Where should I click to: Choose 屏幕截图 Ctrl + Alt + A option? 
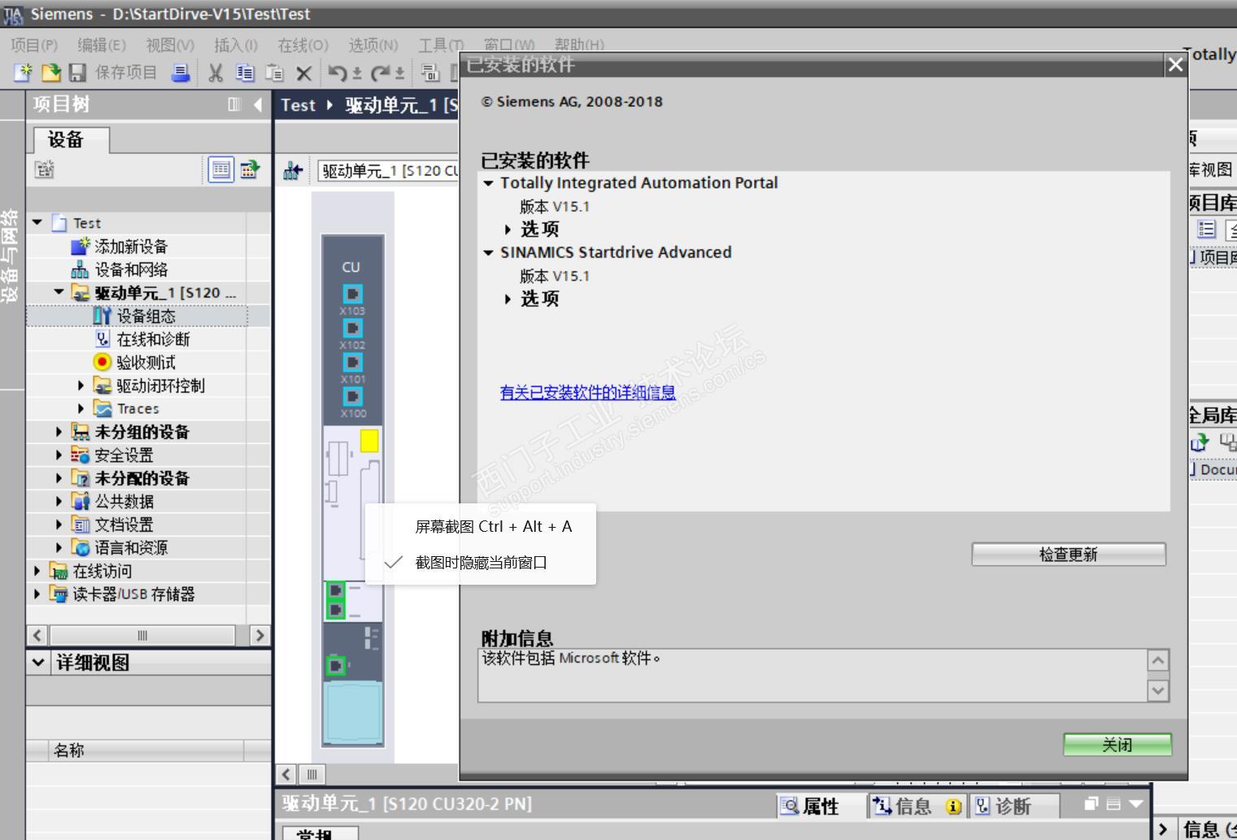pyautogui.click(x=494, y=527)
